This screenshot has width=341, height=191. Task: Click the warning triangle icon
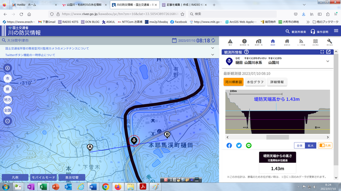pos(230,42)
